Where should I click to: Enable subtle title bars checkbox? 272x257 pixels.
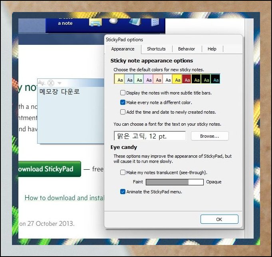pyautogui.click(x=123, y=93)
